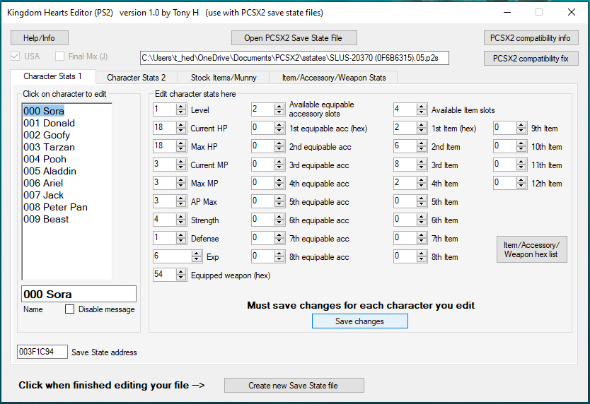
Task: Increase Available Item slots with up arrow
Action: click(422, 107)
